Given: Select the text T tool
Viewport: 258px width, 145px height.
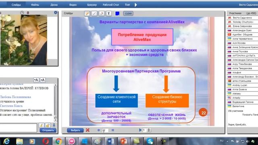Looking at the screenshot, I should point(109,13).
